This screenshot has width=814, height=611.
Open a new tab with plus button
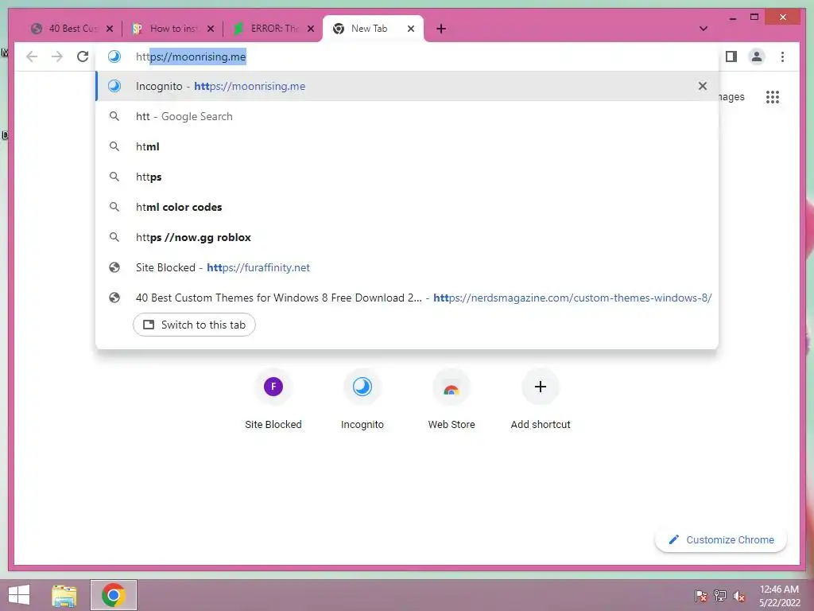point(441,29)
